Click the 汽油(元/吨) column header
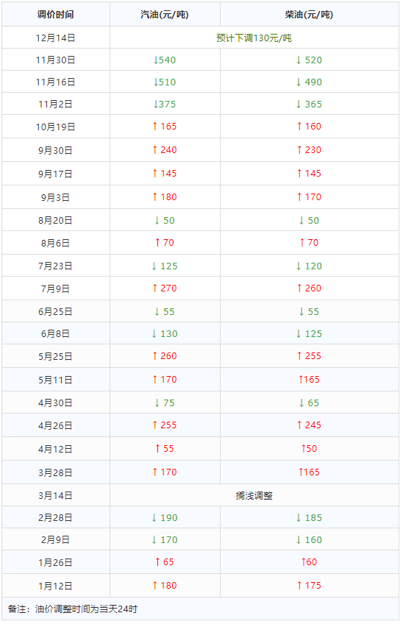Screen dimensions: 403x624 (165, 15)
